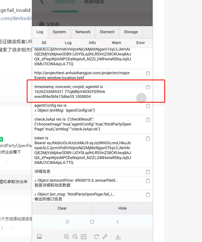Tap the phone home square icon
202x242 pixels.
pyautogui.click(x=92, y=222)
